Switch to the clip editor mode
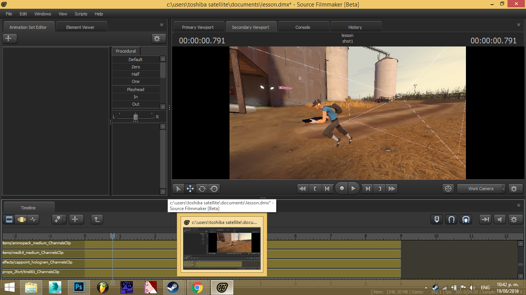The height and width of the screenshot is (295, 526). [9, 219]
